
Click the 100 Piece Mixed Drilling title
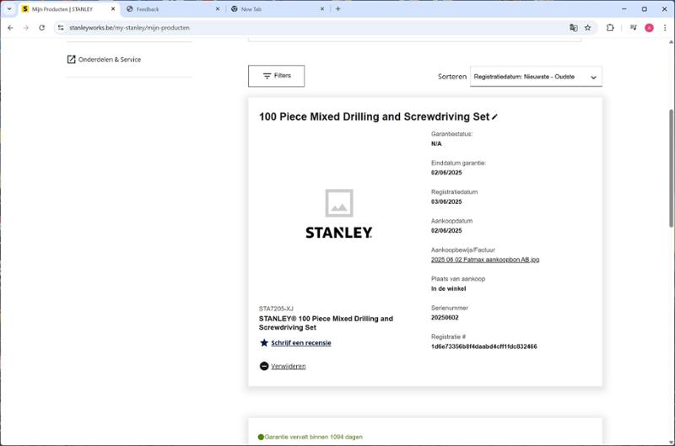374,116
